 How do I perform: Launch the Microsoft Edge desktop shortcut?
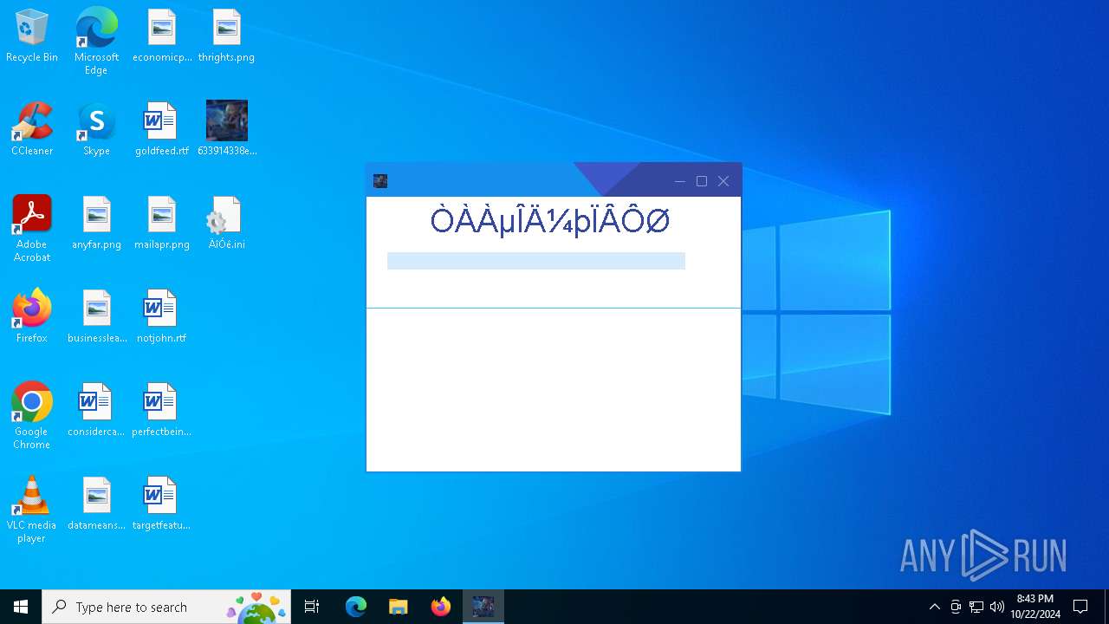point(96,41)
